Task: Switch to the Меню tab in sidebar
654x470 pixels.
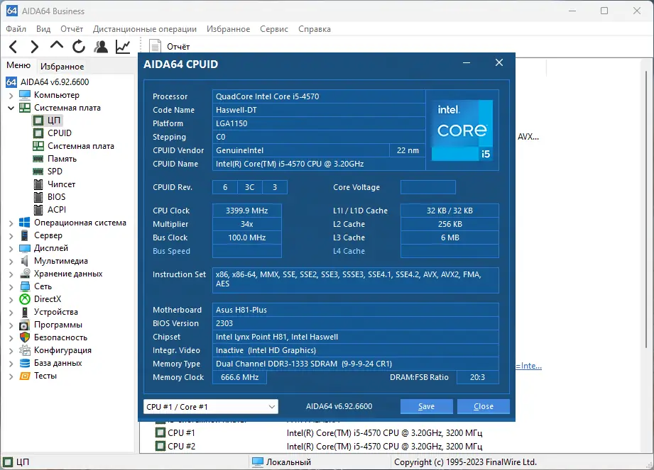Action: point(18,65)
